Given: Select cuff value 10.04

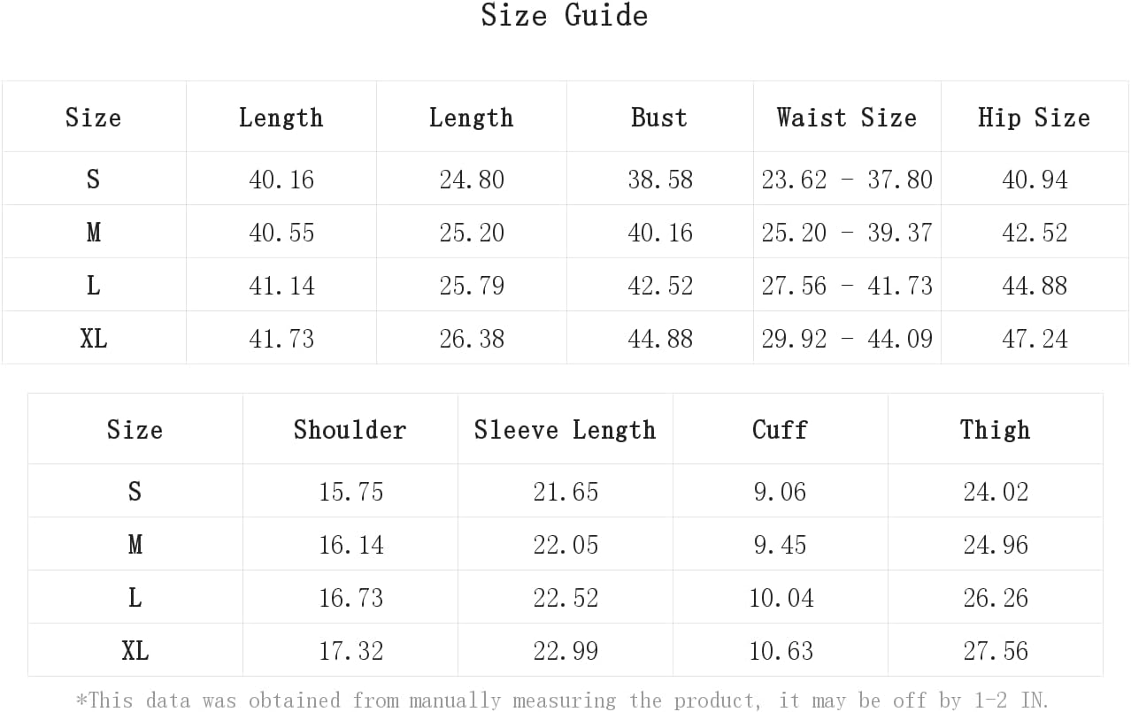Looking at the screenshot, I should tap(781, 598).
